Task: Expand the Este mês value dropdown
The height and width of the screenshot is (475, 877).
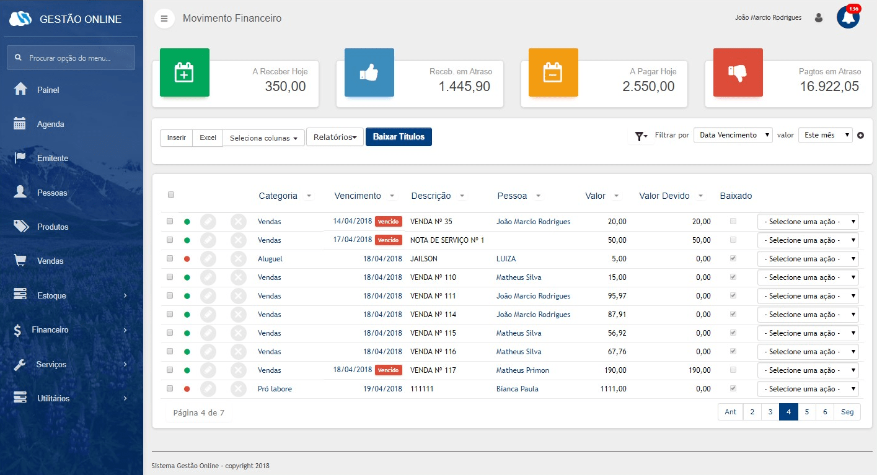Action: coord(825,135)
